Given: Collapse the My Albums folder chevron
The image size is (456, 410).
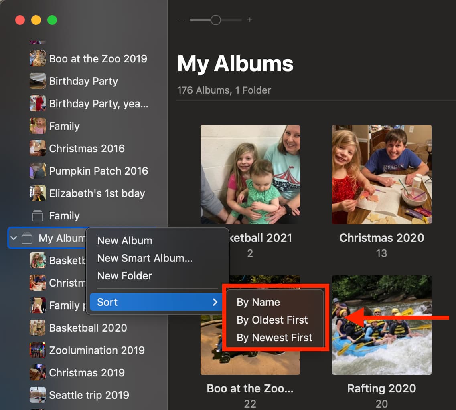Looking at the screenshot, I should tap(14, 238).
